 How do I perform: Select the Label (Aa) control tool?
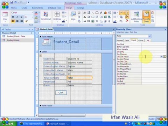[x=85, y=17]
